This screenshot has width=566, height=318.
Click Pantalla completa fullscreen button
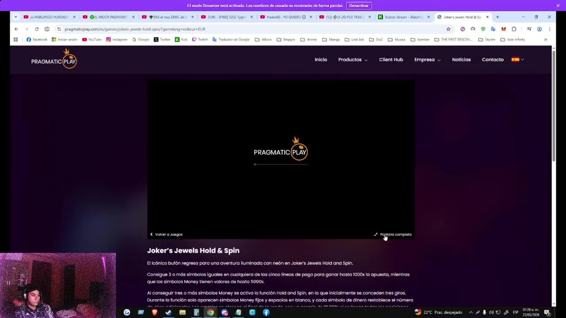pos(393,235)
